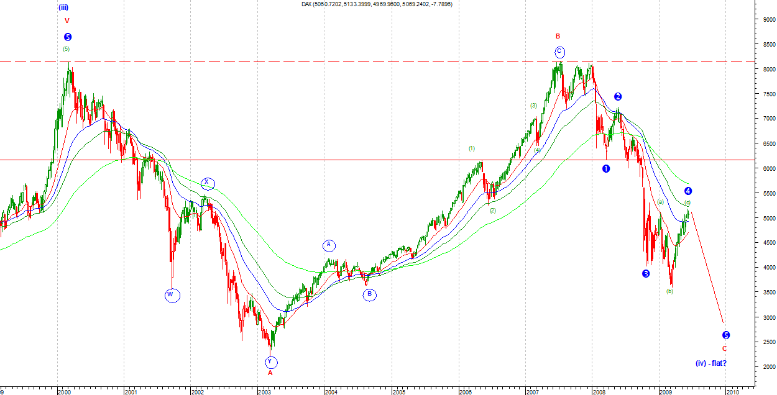This screenshot has width=777, height=395.
Task: Click the "(iv) - flat?" annotation
Action: pyautogui.click(x=710, y=363)
